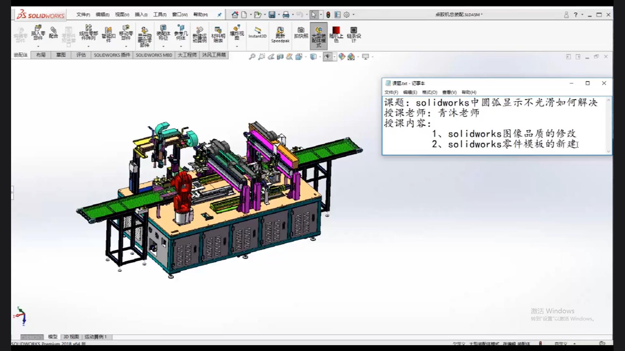625x351 pixels.
Task: Open the Save icon dropdown arrow
Action: click(279, 15)
